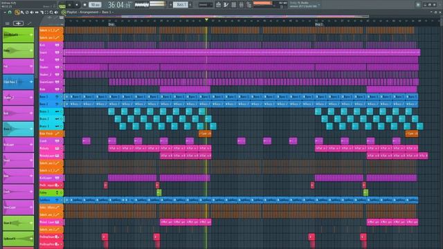Image resolution: width=443 pixels, height=249 pixels.
Task: Click the icon on Foley track header
Action: (x=57, y=192)
